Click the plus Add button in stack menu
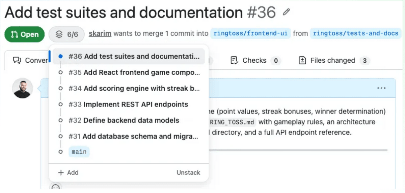This screenshot has width=405, height=193. pyautogui.click(x=68, y=172)
